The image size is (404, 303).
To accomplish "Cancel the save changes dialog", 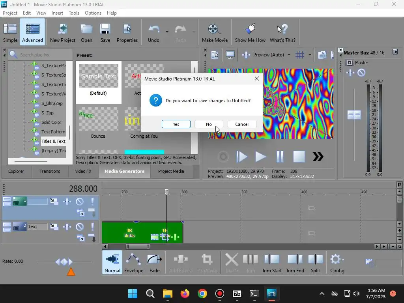I will pyautogui.click(x=242, y=124).
